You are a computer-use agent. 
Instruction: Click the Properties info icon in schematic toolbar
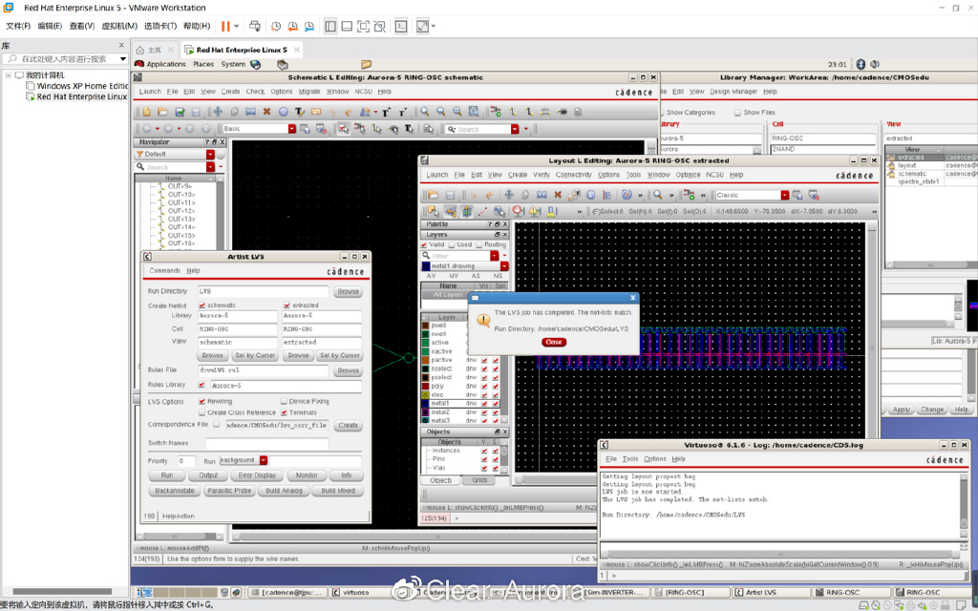(x=283, y=112)
